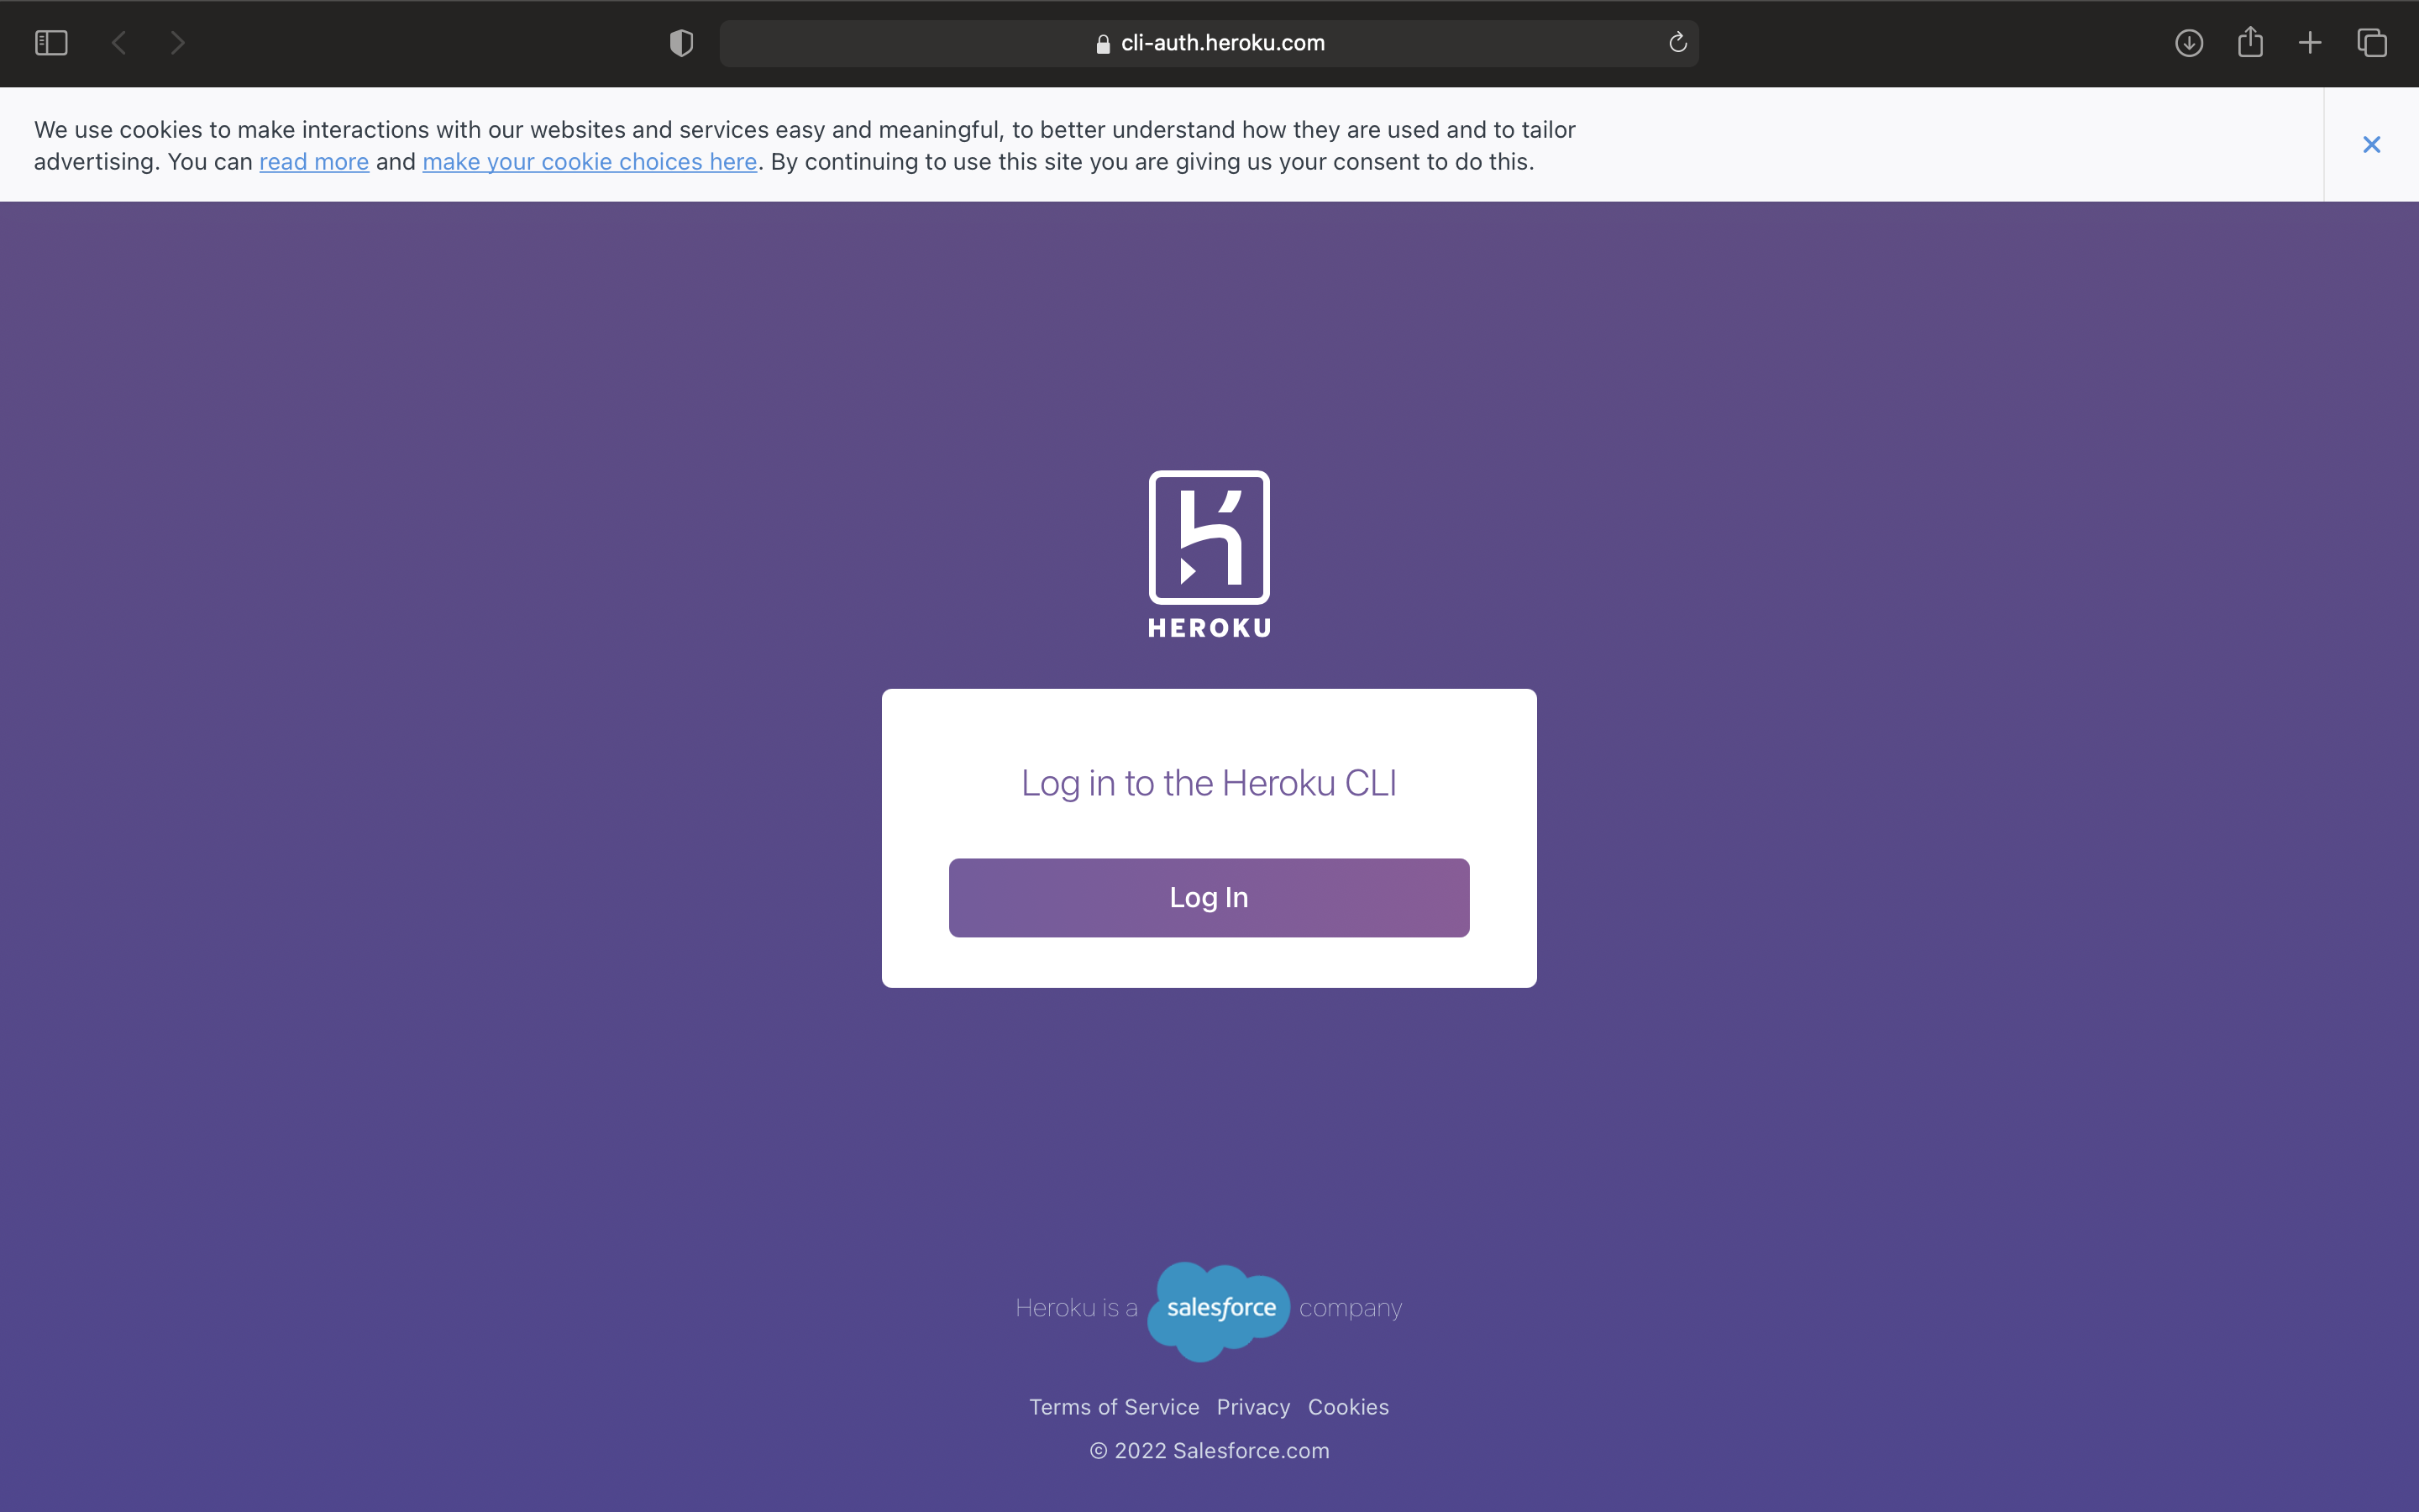2419x1512 pixels.
Task: Open the 'read more' cookie link
Action: click(x=314, y=162)
